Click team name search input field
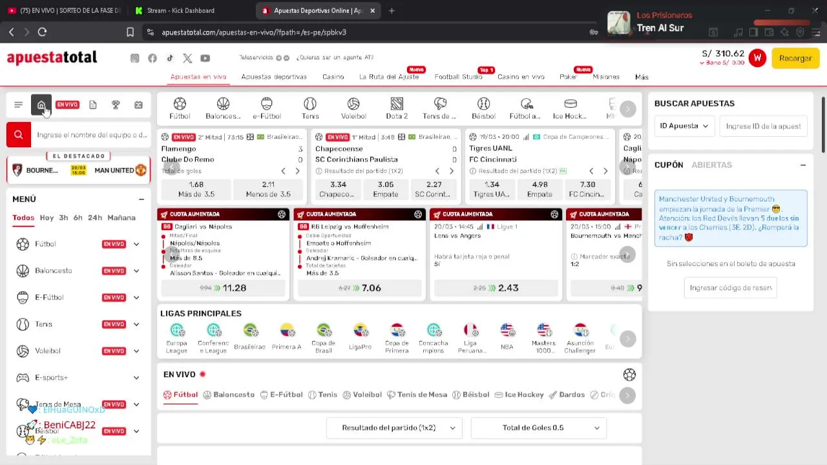This screenshot has width=827, height=465. pyautogui.click(x=92, y=135)
